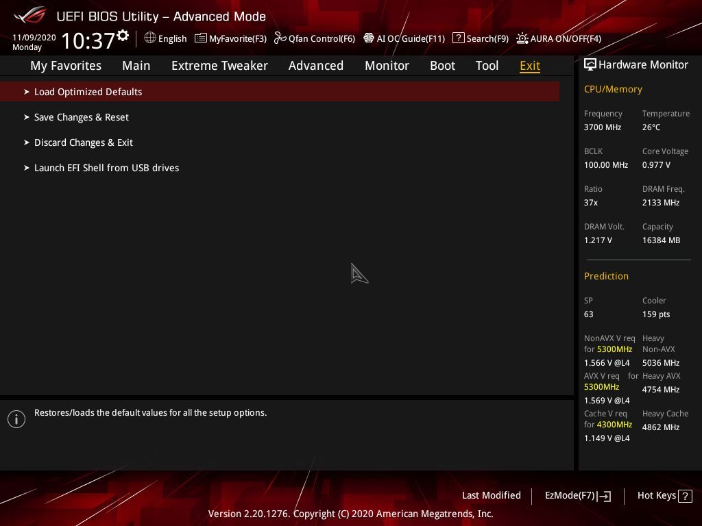Click the Core Voltage value 0.977 V

point(656,165)
